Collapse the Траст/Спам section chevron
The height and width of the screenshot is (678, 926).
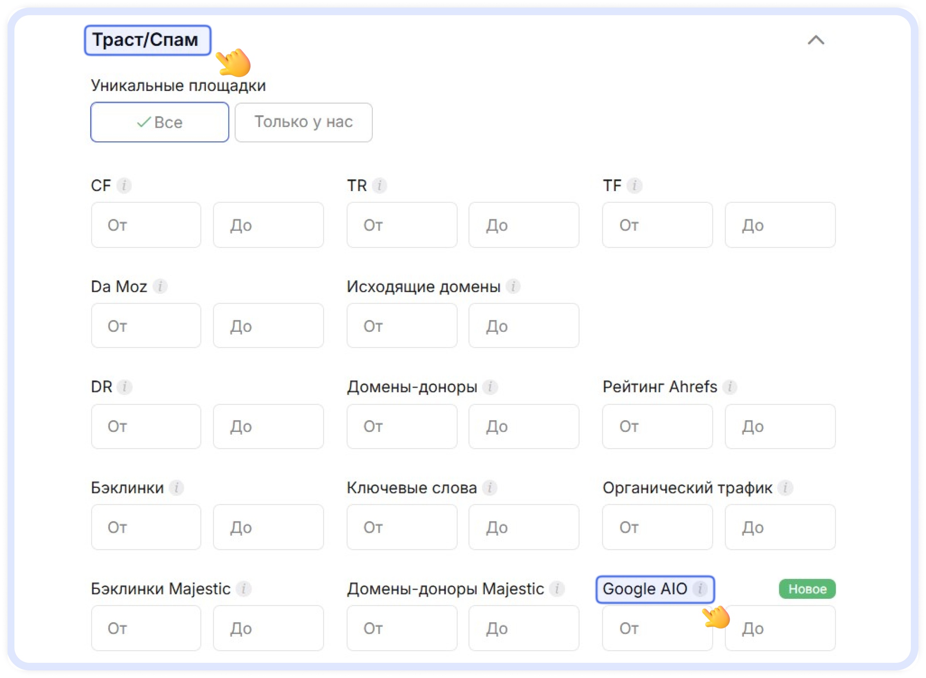(x=816, y=40)
